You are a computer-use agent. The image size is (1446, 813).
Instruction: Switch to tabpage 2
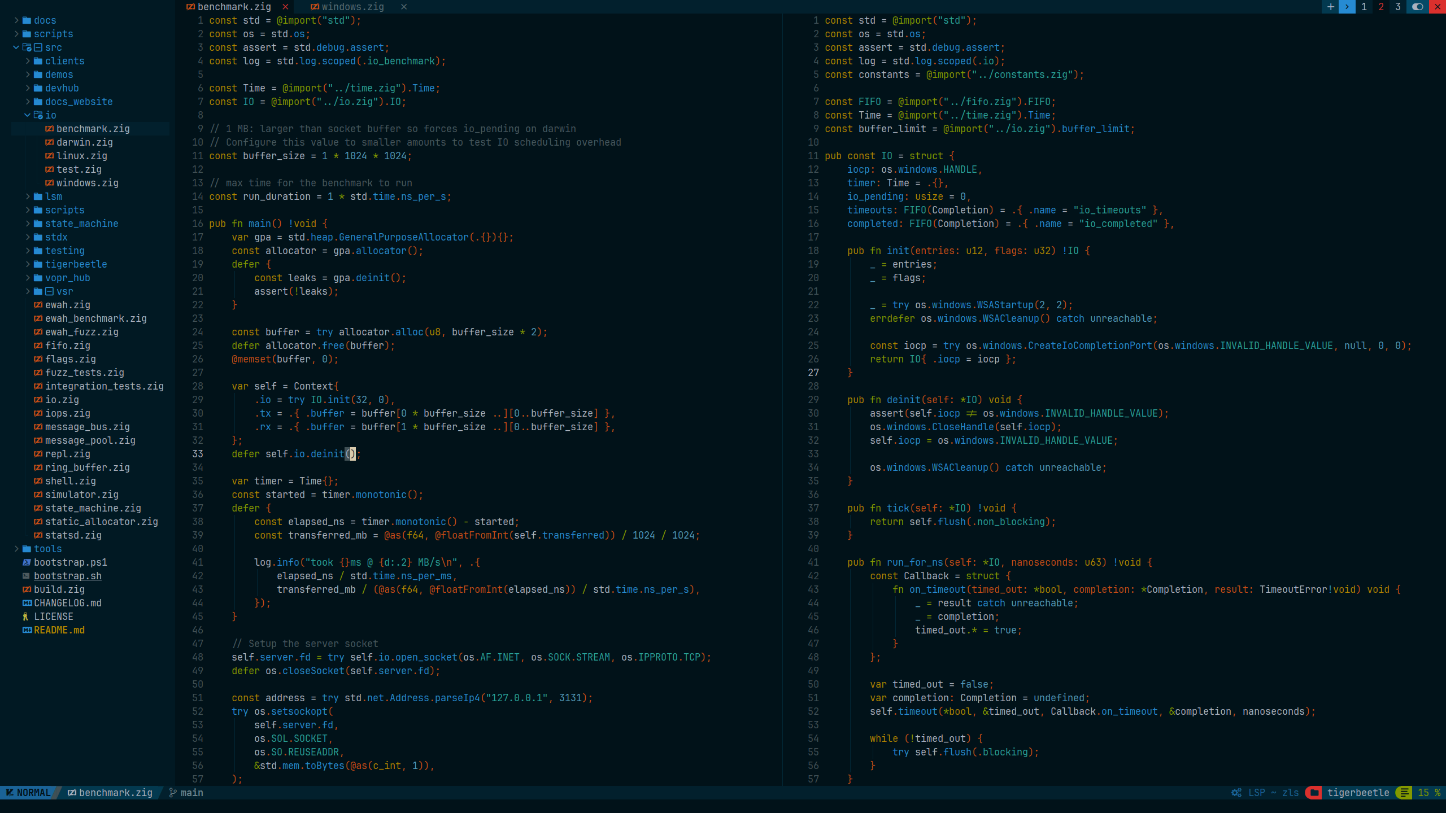coord(1381,7)
